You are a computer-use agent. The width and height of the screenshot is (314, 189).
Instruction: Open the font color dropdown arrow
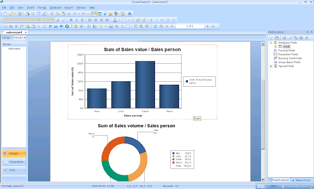(x=119, y=20)
